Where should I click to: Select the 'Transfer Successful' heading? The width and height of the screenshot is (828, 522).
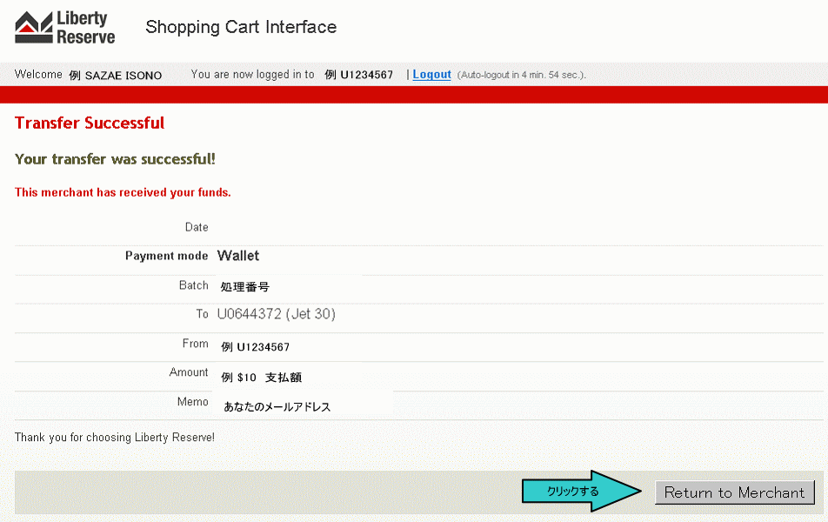(x=90, y=123)
